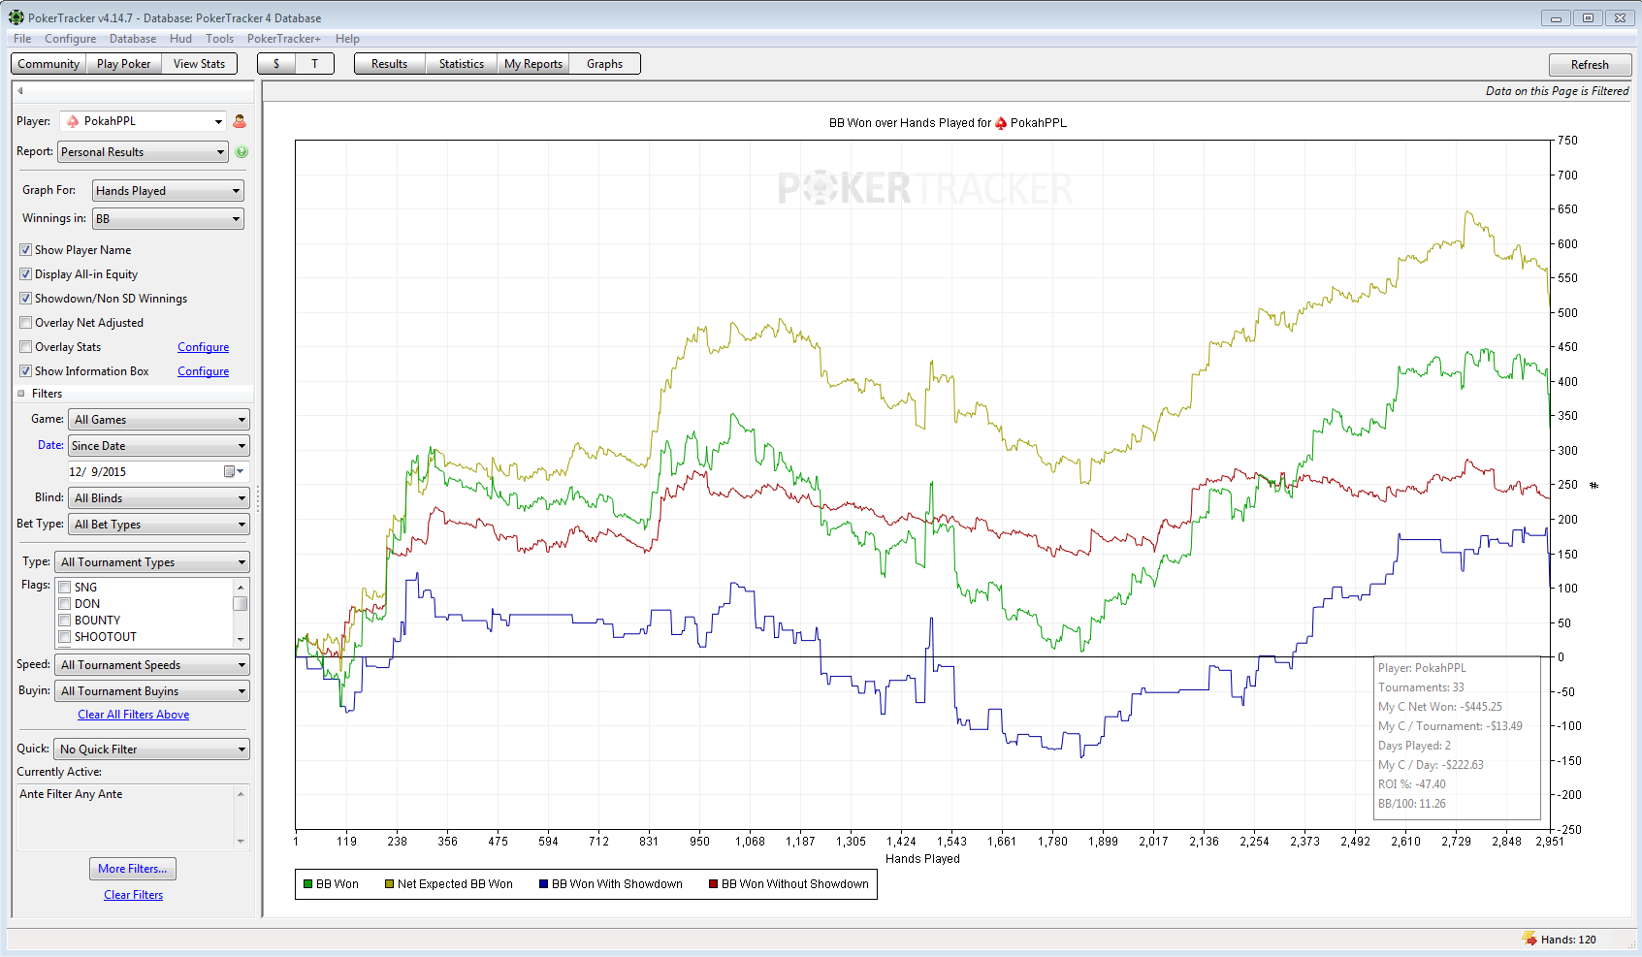The height and width of the screenshot is (957, 1642).
Task: Click Configure link for Overlay Stats
Action: pos(204,347)
